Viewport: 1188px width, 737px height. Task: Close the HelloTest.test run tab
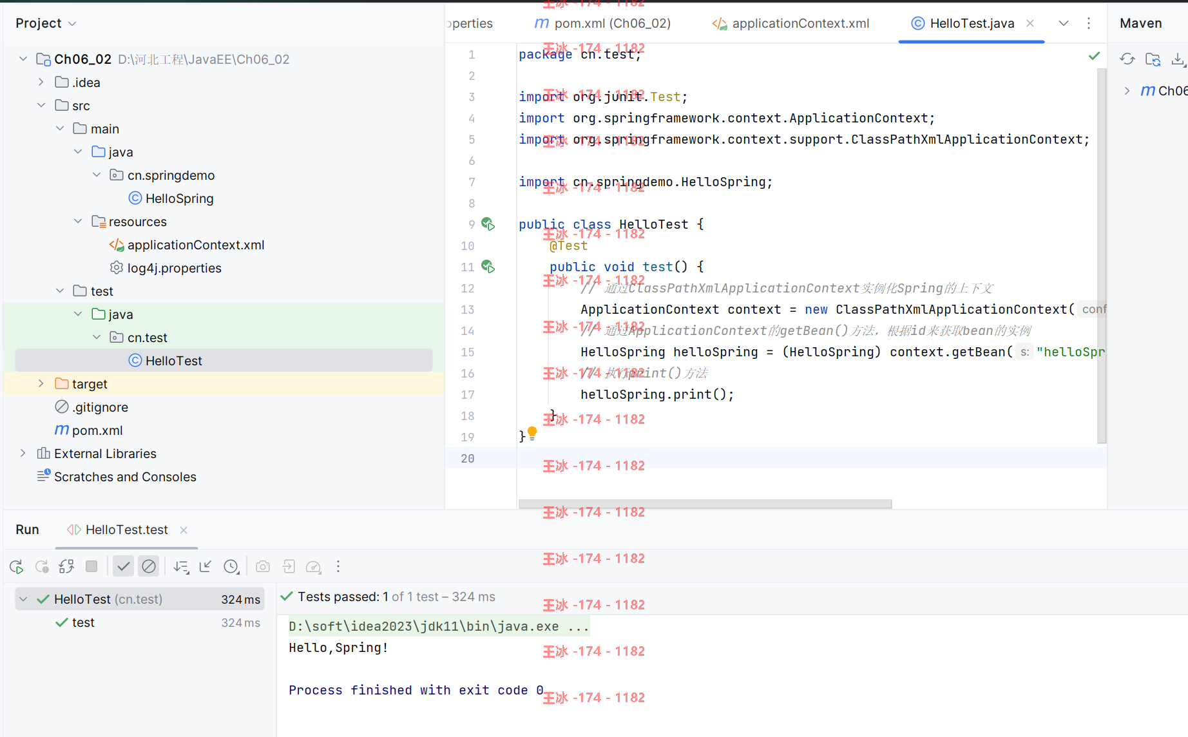pos(184,530)
